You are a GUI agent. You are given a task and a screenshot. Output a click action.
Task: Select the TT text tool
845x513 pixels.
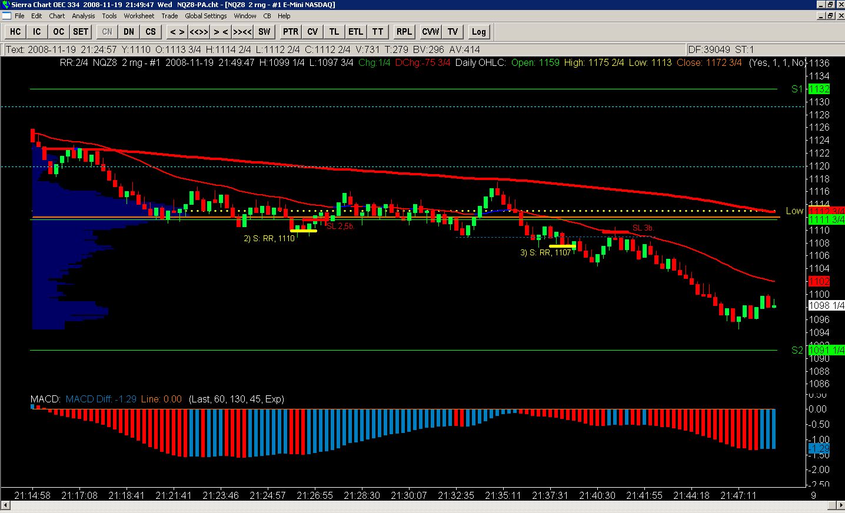tap(378, 32)
